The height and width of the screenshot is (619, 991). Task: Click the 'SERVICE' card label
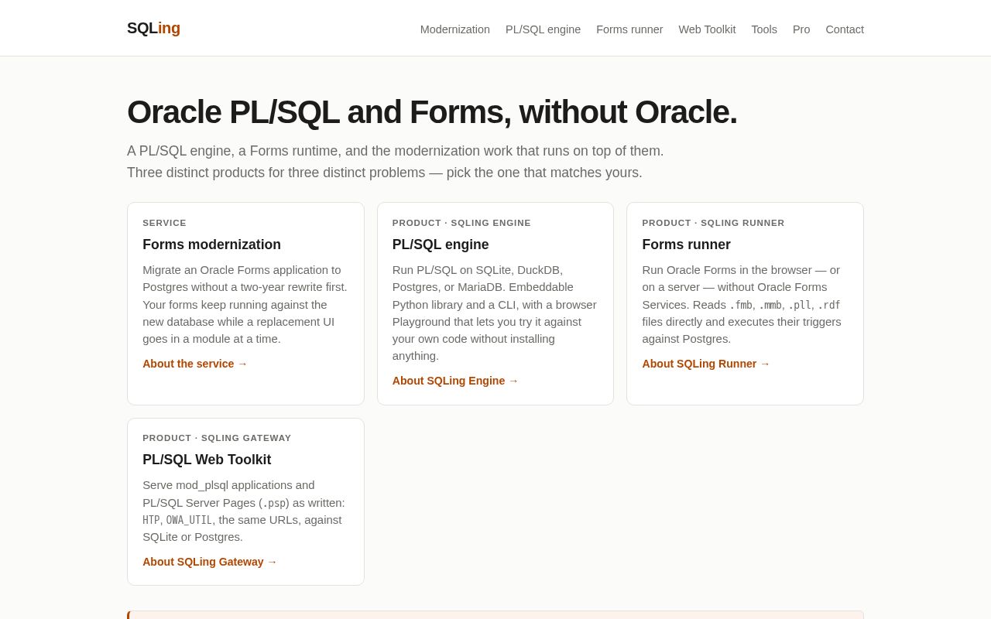pos(164,223)
